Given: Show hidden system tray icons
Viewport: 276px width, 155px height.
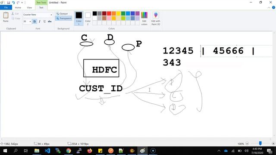Looking at the screenshot, I should (219, 151).
